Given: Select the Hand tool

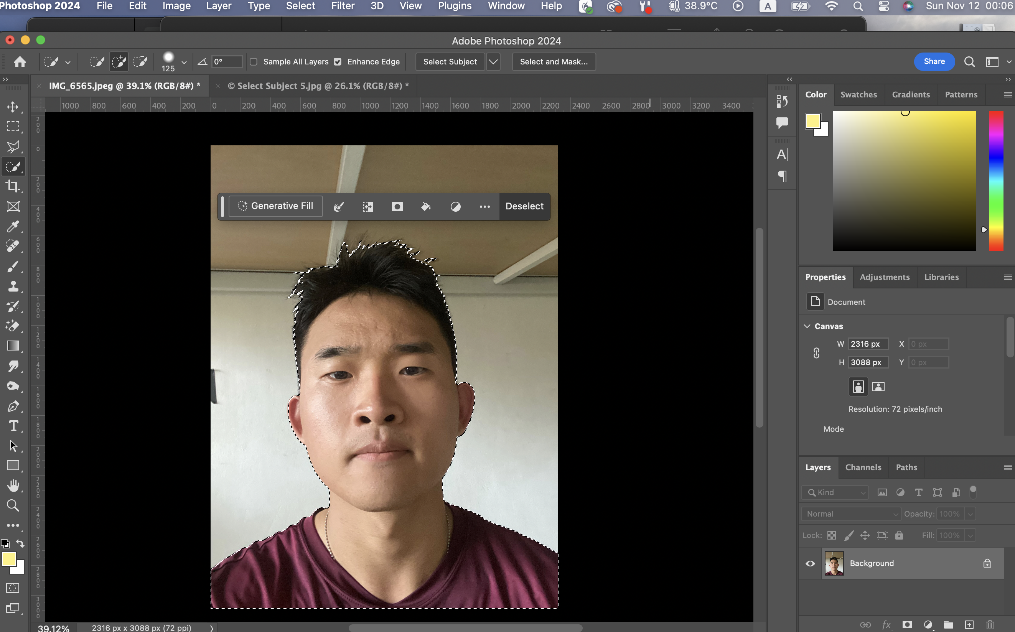Looking at the screenshot, I should coord(13,485).
